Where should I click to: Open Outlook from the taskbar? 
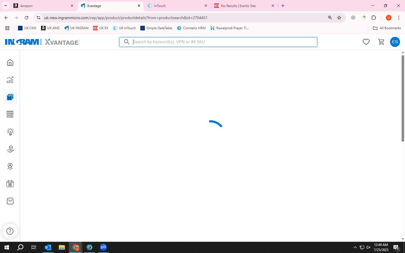point(48,247)
